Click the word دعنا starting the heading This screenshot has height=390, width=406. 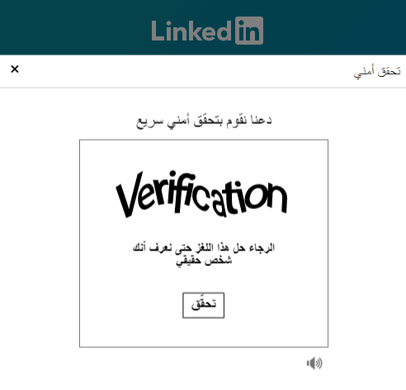pyautogui.click(x=262, y=121)
